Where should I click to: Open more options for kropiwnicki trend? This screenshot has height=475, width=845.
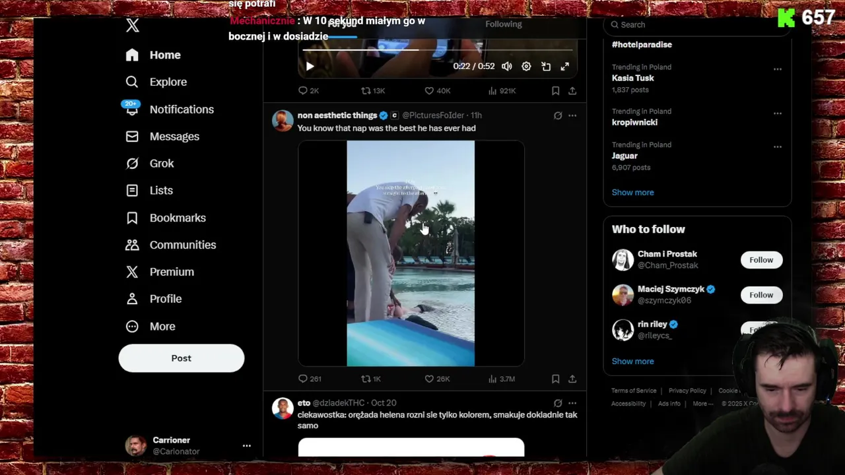778,113
